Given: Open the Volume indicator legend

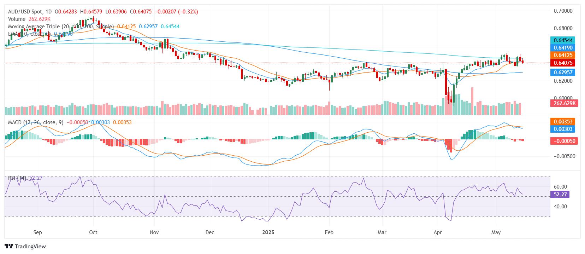Looking at the screenshot, I should pyautogui.click(x=17, y=19).
